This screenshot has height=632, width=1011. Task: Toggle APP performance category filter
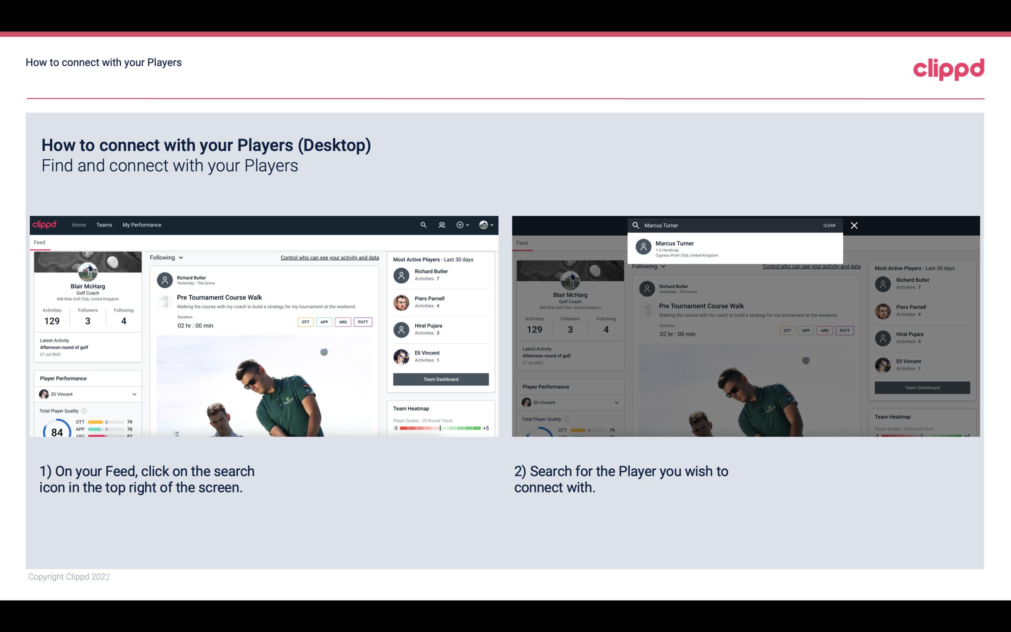tap(324, 322)
